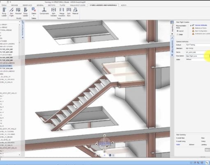Click the view compass sphere center
This screenshot has height=165, width=210.
click(x=104, y=144)
